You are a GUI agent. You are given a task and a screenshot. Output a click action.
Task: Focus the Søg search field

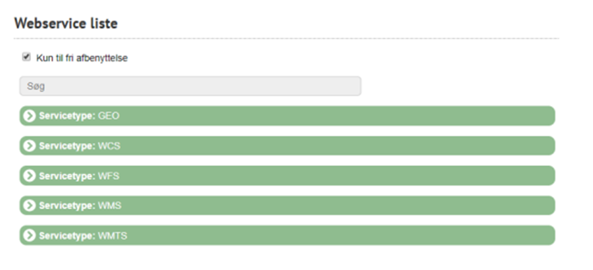coord(190,86)
